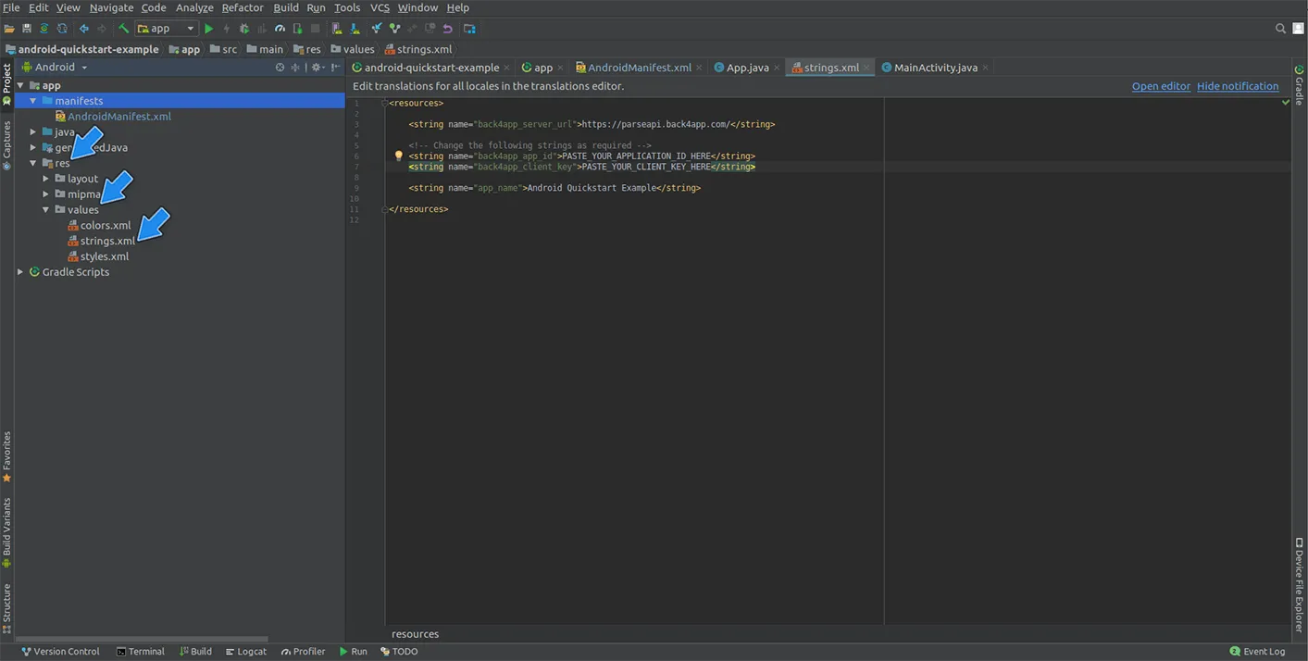
Task: Open the Terminal tool window
Action: click(141, 652)
